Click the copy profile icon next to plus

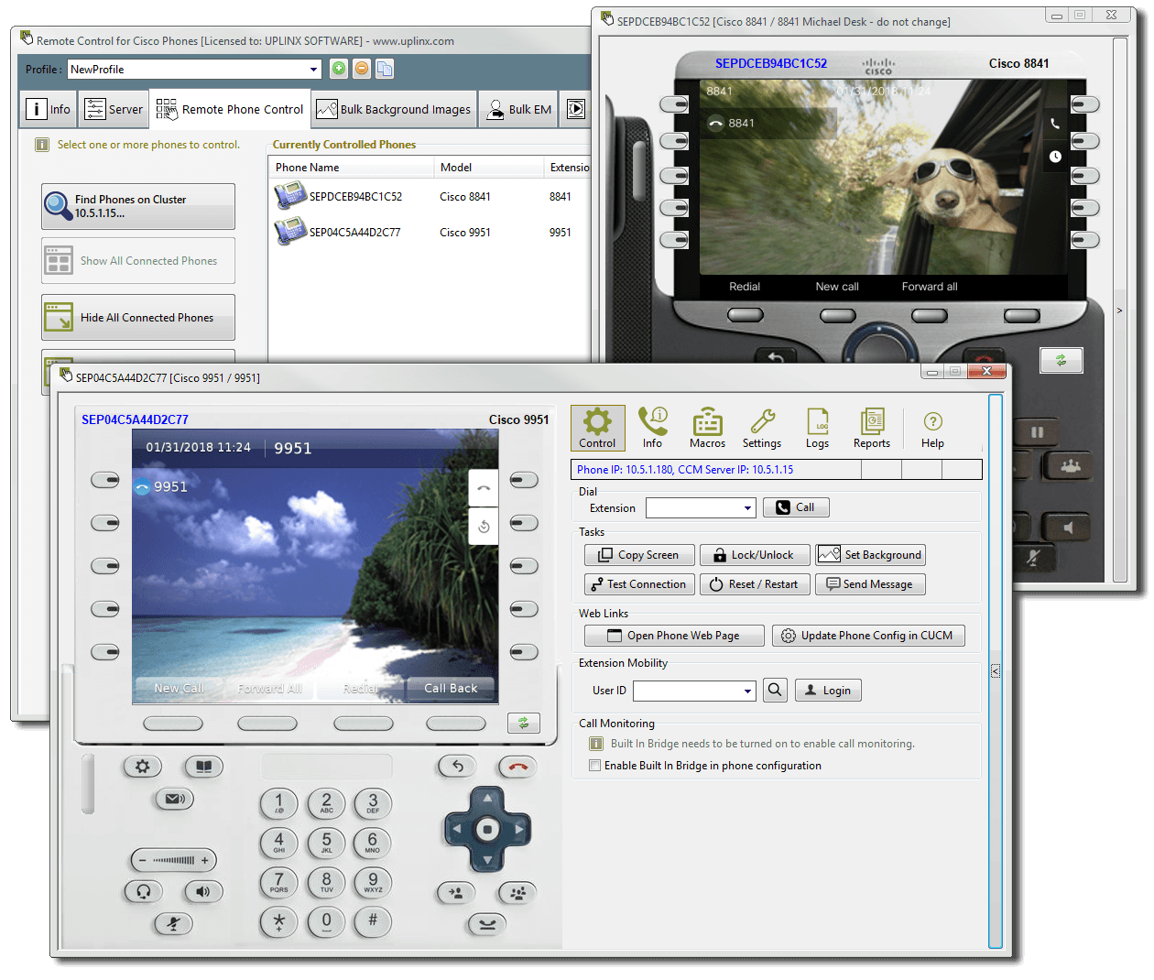[x=384, y=69]
